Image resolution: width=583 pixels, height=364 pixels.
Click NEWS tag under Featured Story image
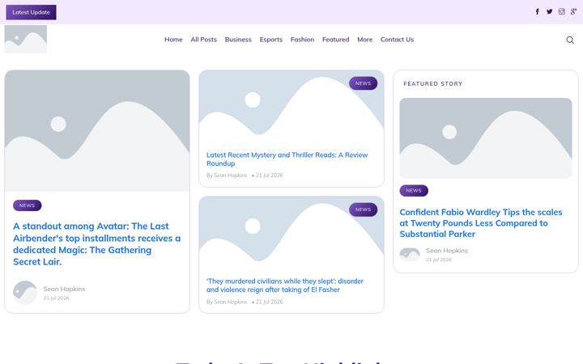click(414, 191)
